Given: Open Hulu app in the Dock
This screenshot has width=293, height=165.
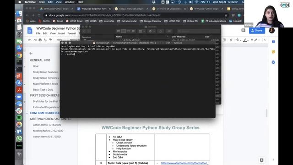Looking at the screenshot, I should click(x=19, y=146).
